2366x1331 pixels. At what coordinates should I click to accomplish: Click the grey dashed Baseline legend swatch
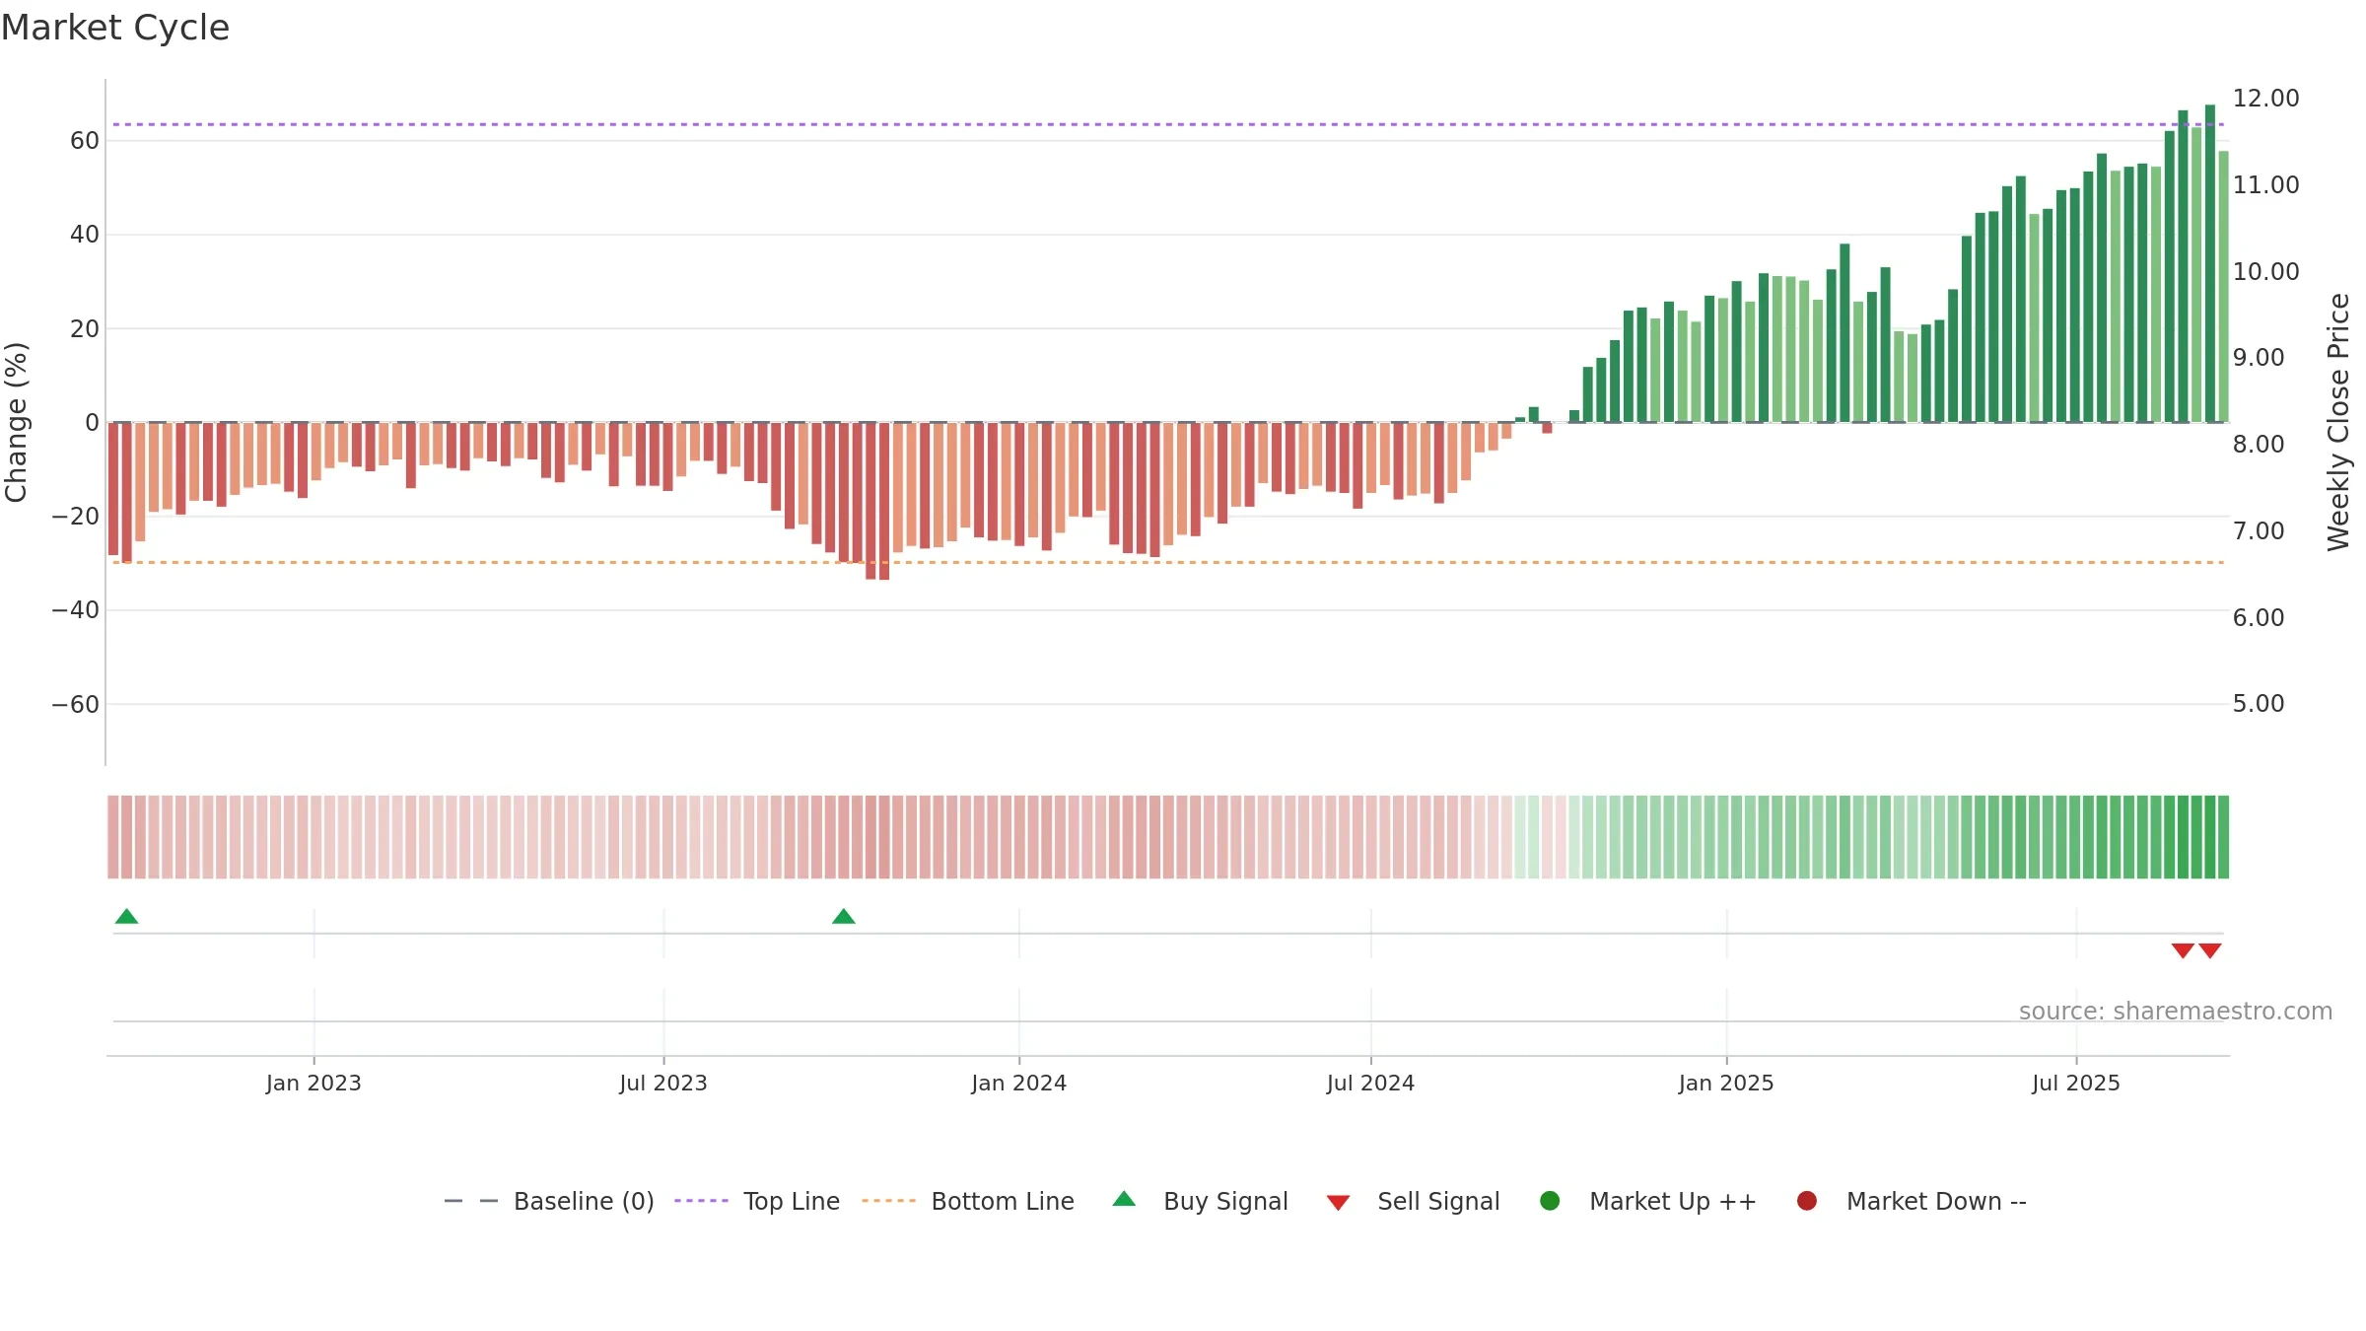coord(471,1201)
